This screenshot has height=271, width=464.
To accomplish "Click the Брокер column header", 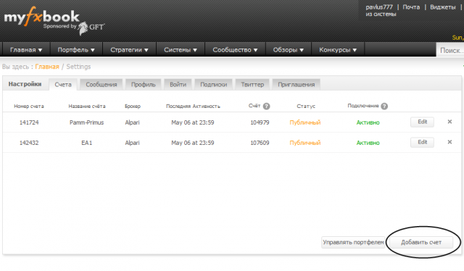I will coord(133,107).
